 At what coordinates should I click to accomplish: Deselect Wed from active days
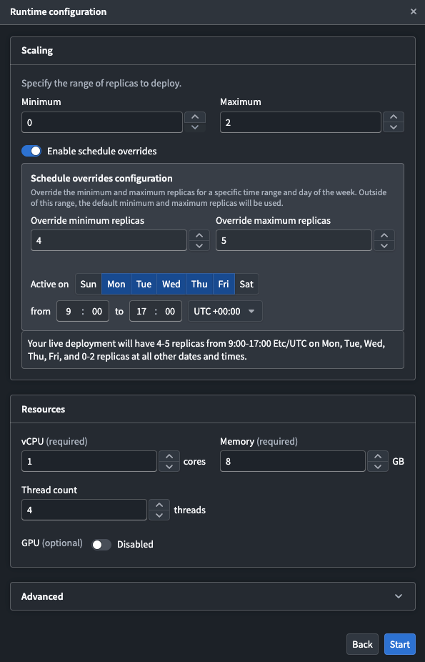pos(171,284)
